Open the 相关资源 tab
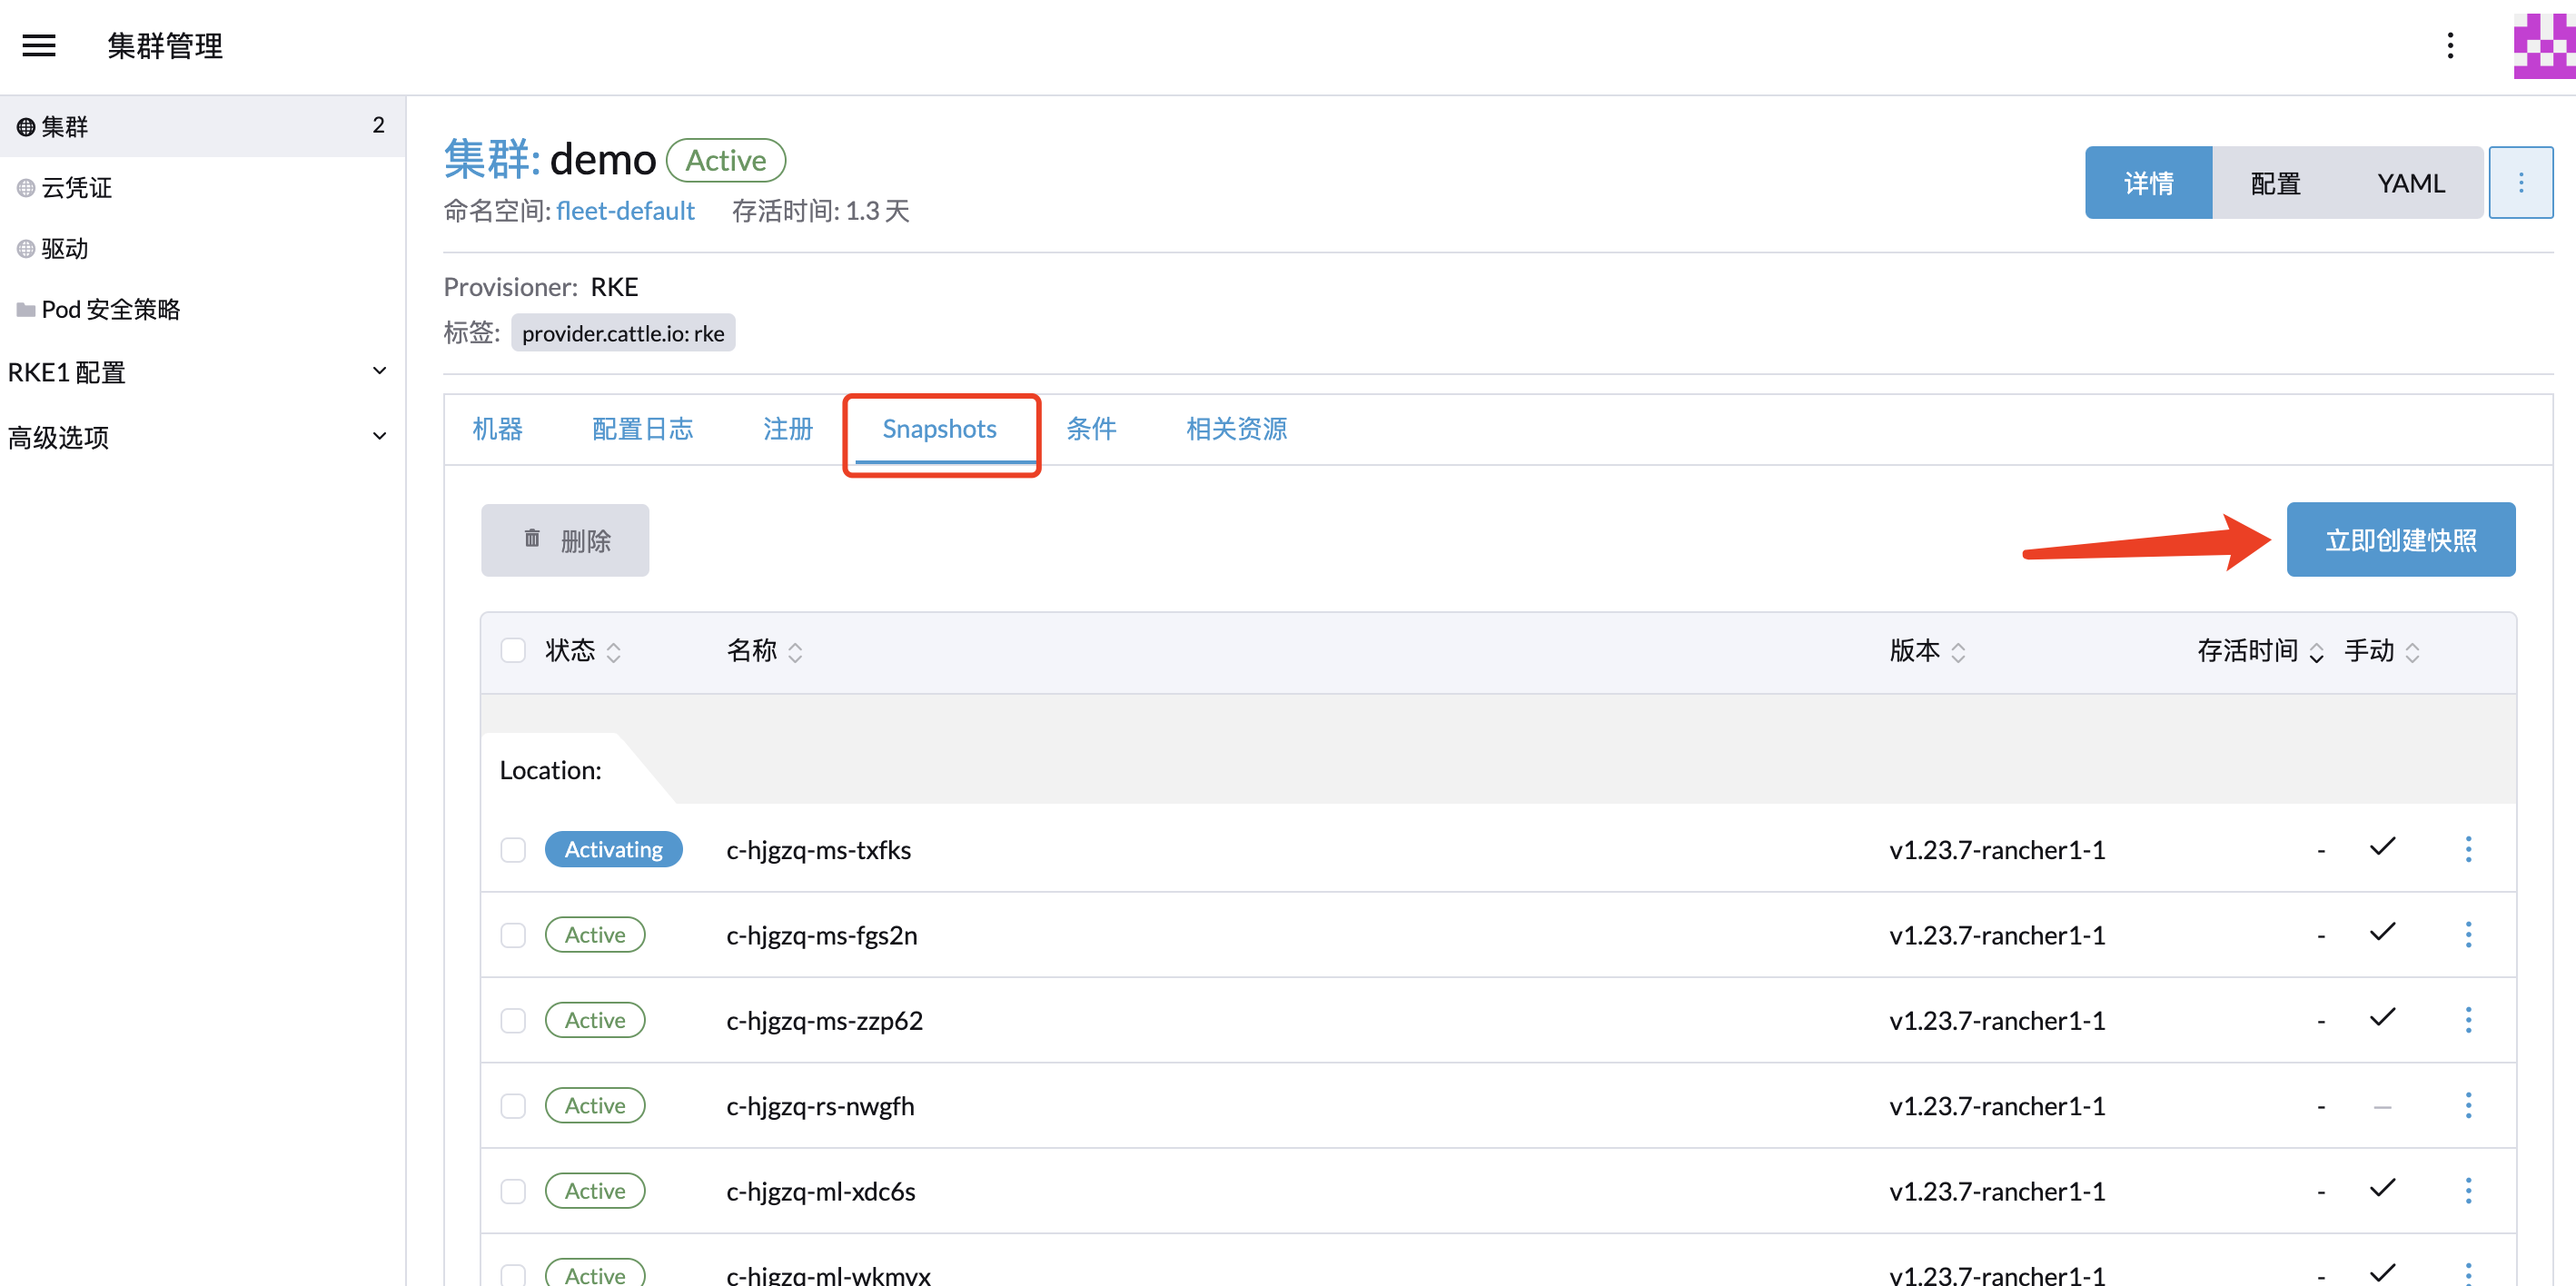The width and height of the screenshot is (2576, 1286). (x=1236, y=429)
